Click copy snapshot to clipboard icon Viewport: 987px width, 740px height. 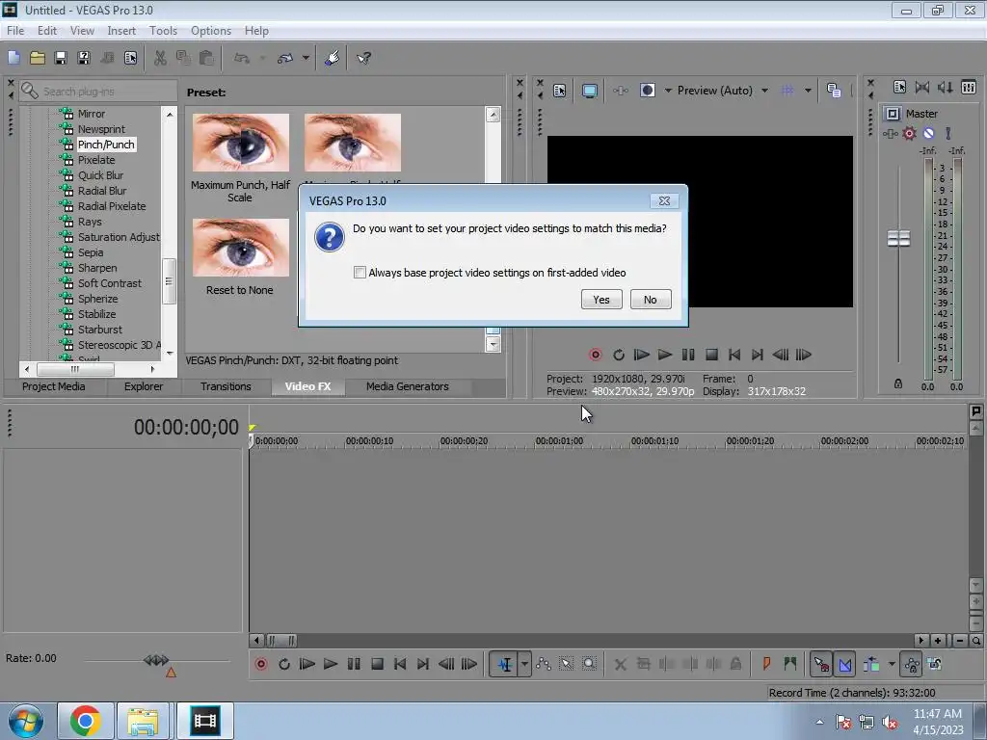834,91
